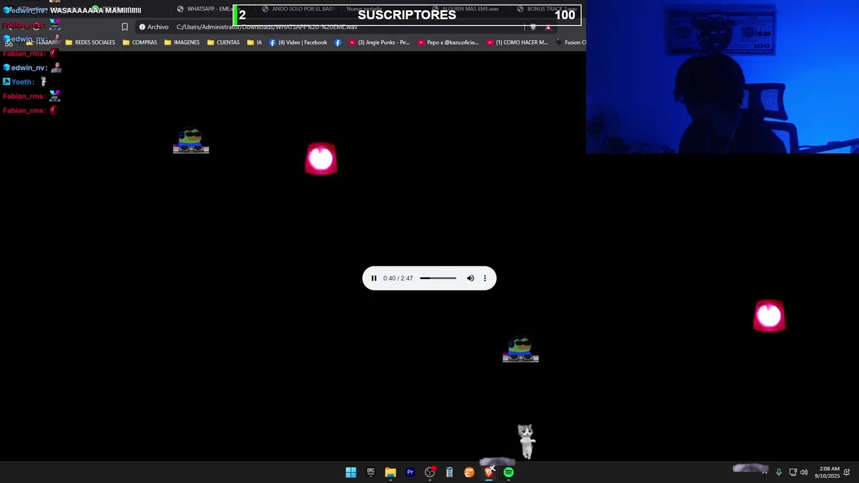Open the network icon in the system tray
This screenshot has width=859, height=483.
tap(793, 472)
